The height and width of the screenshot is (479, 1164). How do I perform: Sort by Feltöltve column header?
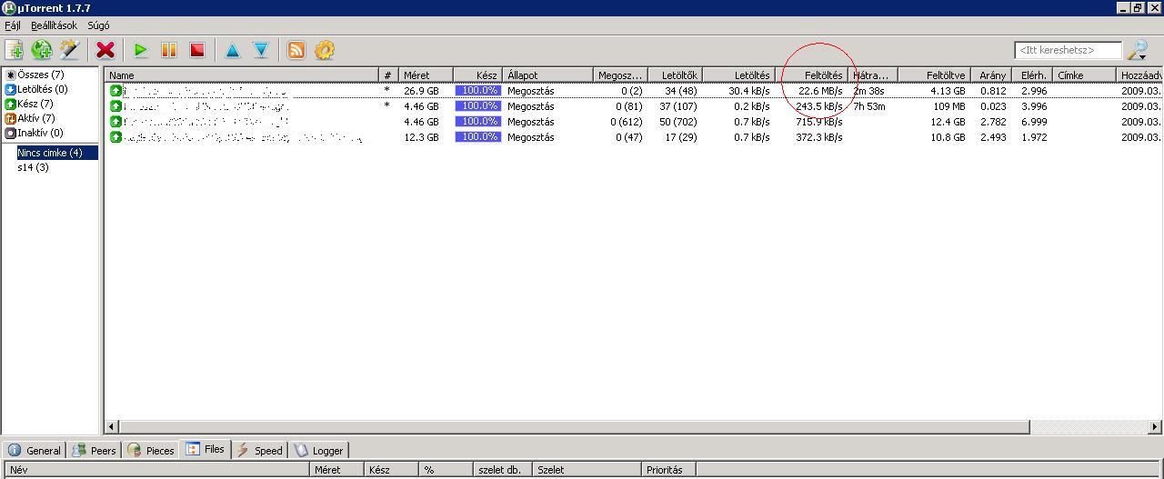(x=934, y=75)
